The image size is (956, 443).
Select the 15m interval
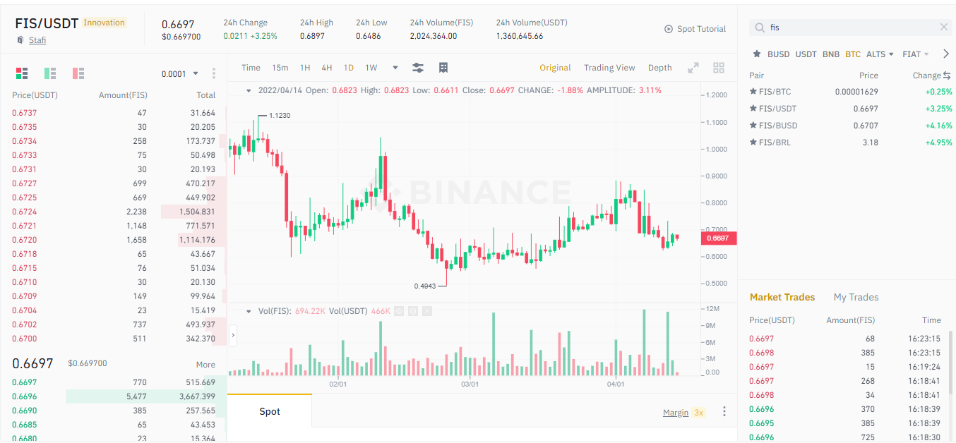tap(280, 68)
